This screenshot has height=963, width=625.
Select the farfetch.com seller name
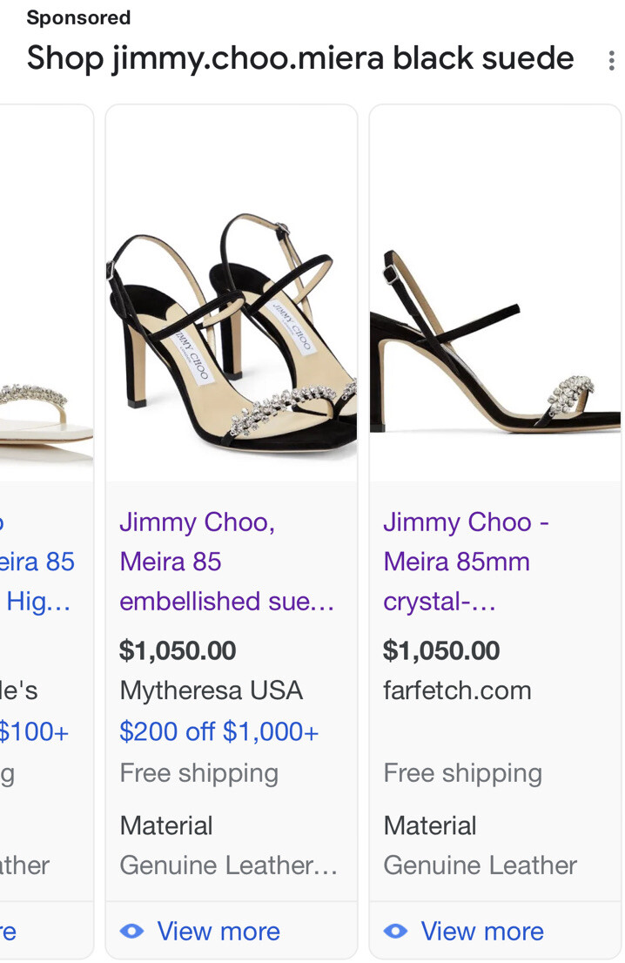pyautogui.click(x=457, y=690)
